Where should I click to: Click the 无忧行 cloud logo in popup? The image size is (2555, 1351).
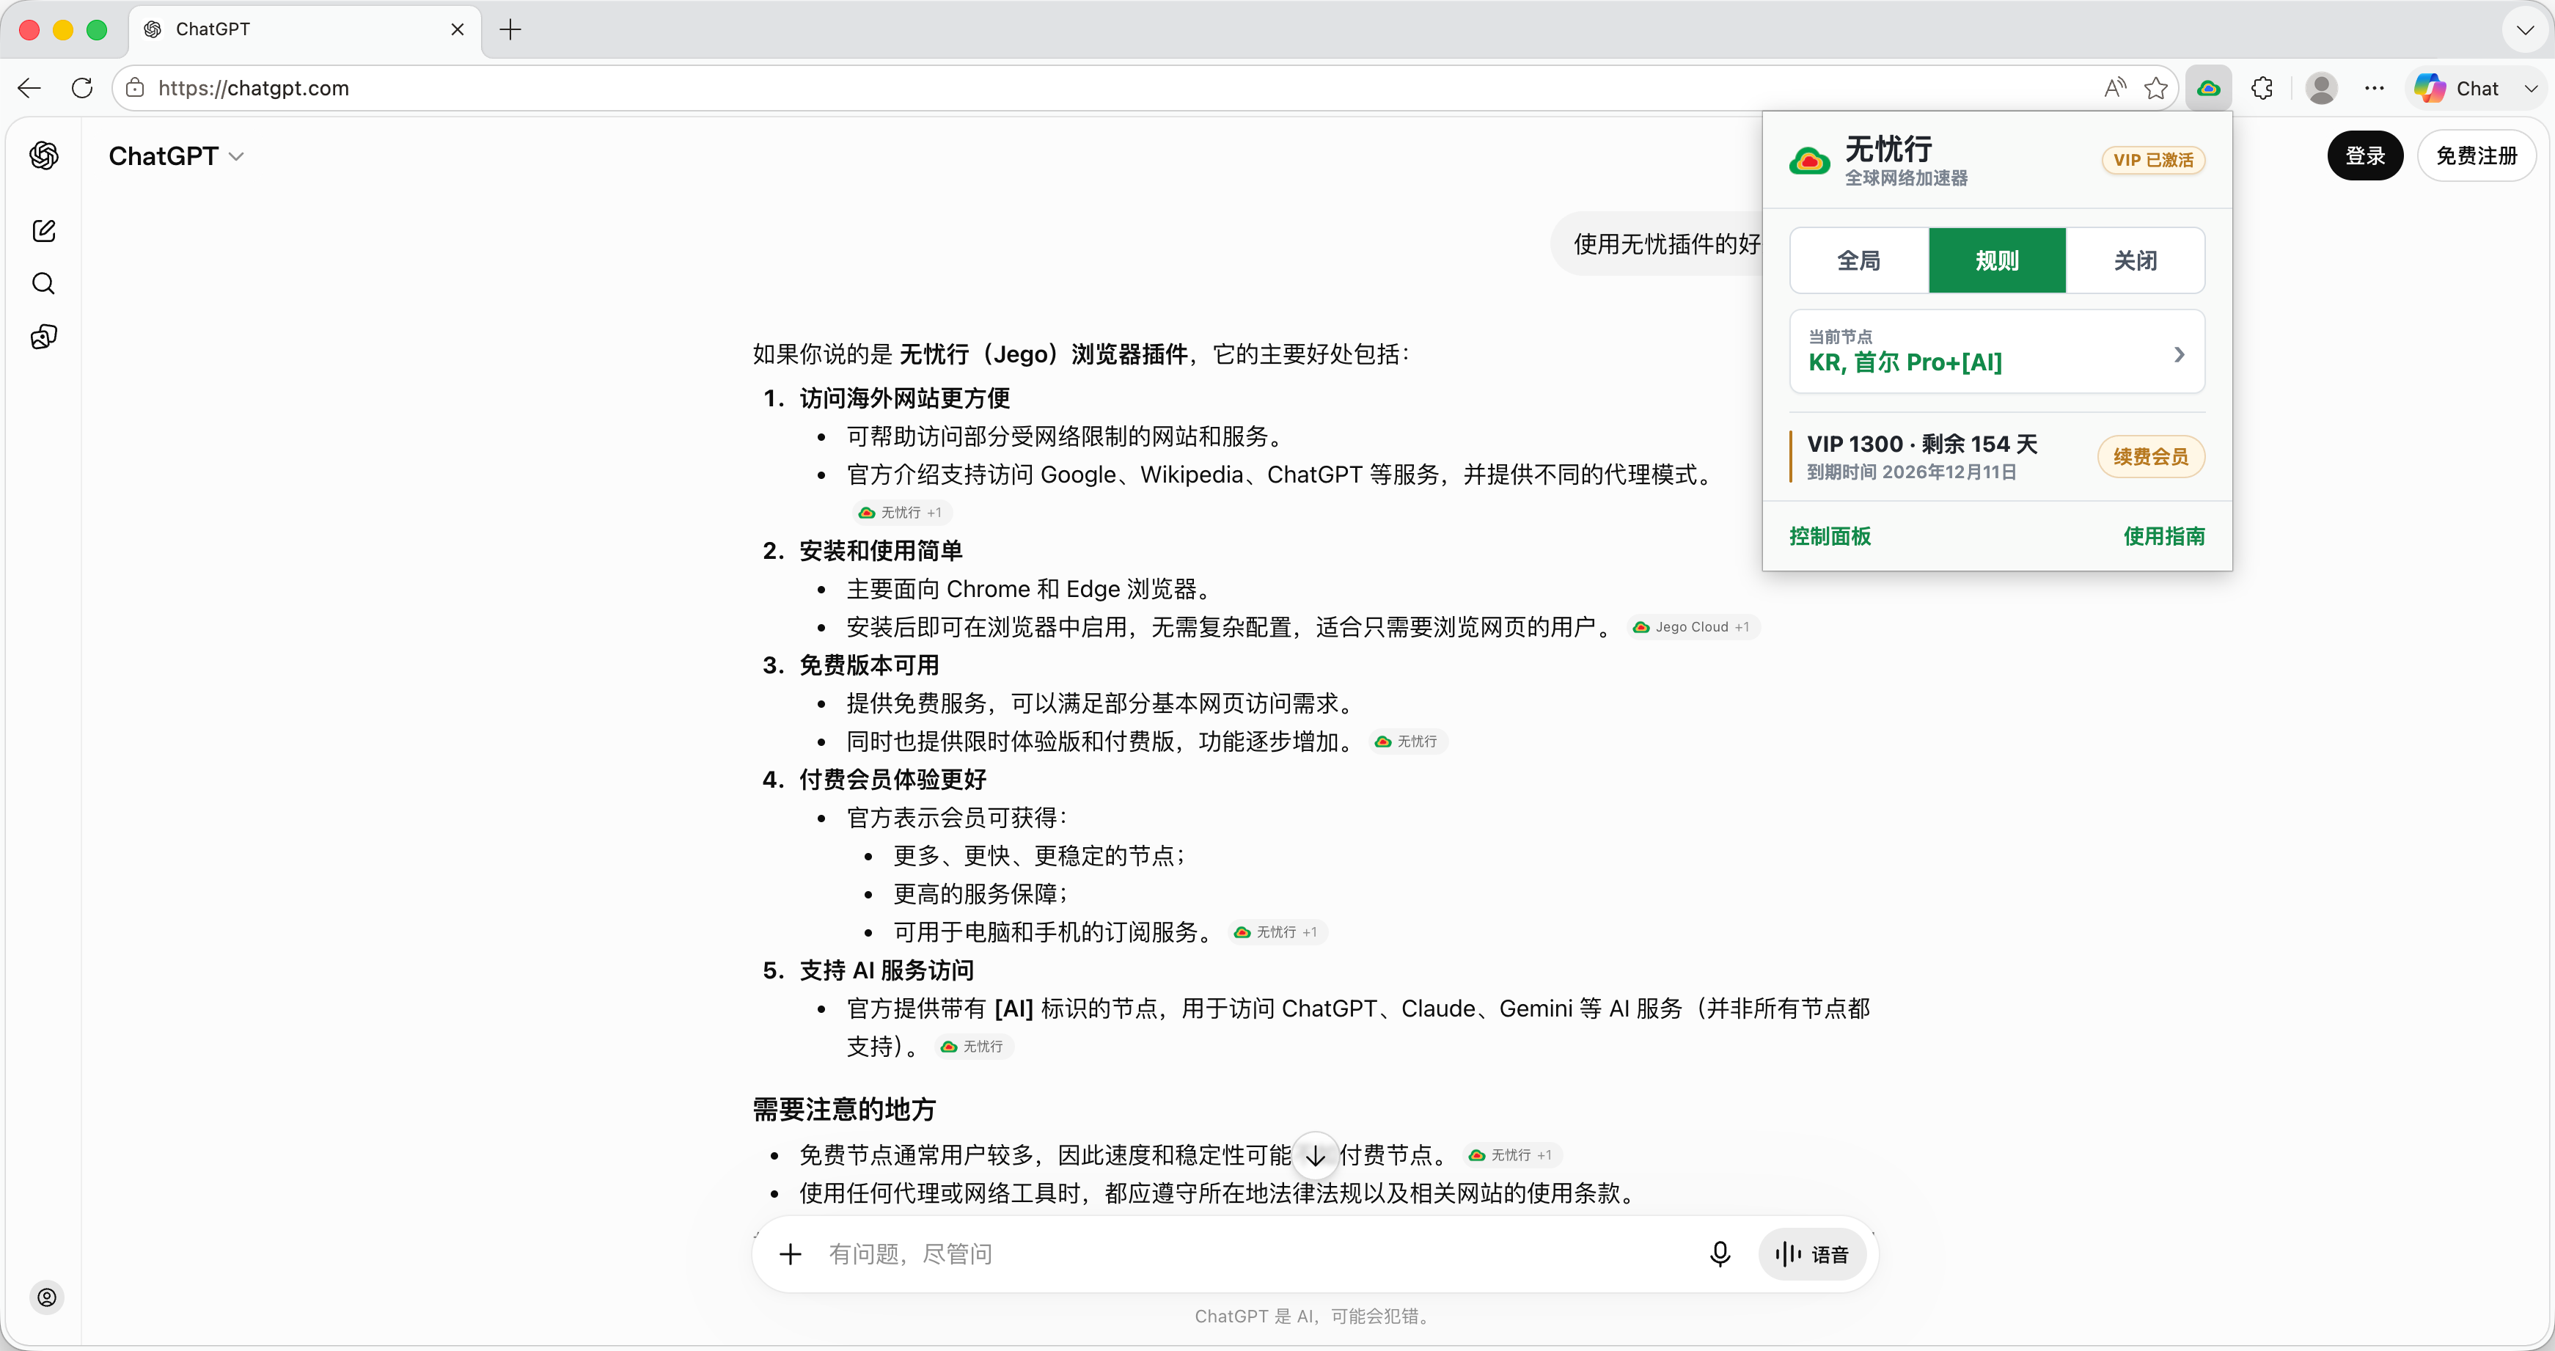point(1808,160)
